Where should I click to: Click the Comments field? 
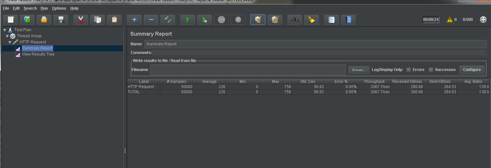tap(319, 53)
